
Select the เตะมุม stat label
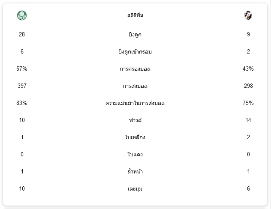tap(135, 188)
